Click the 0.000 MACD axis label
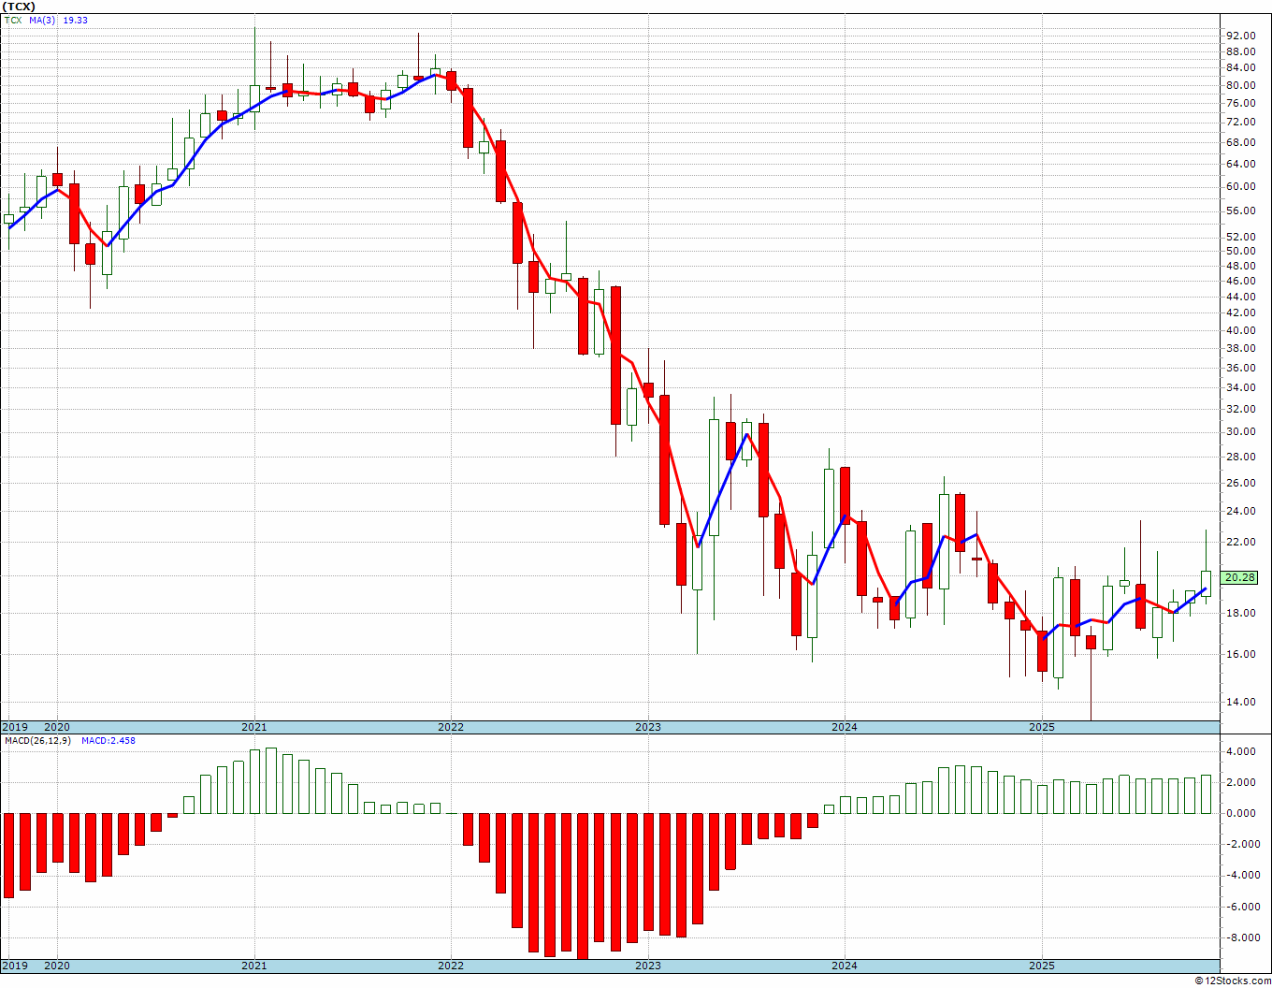The width and height of the screenshot is (1272, 988). click(x=1240, y=813)
